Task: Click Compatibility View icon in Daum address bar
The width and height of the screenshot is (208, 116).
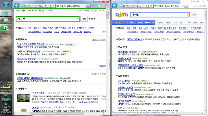Action: [x=146, y=6]
